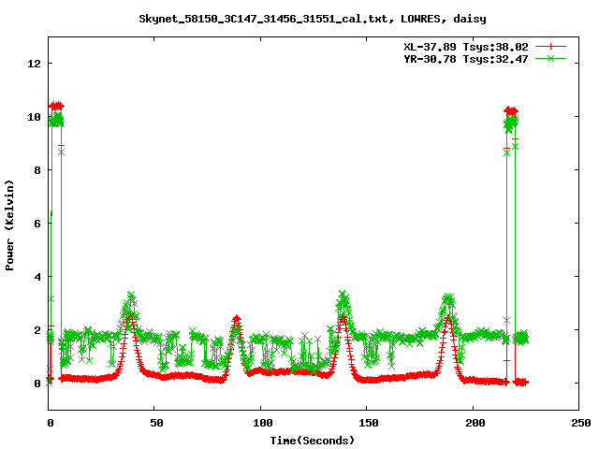The image size is (599, 449).
Task: Click the Time(Seconds) x-axis label
Action: click(313, 441)
